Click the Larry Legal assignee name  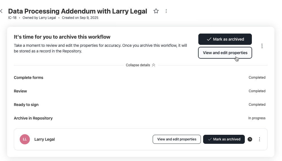coord(45,139)
